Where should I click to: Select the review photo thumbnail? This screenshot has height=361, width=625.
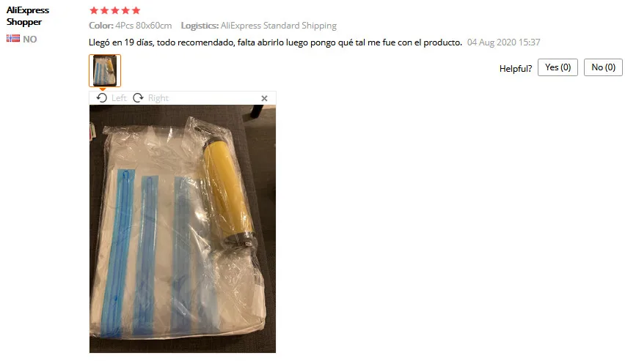click(x=105, y=70)
